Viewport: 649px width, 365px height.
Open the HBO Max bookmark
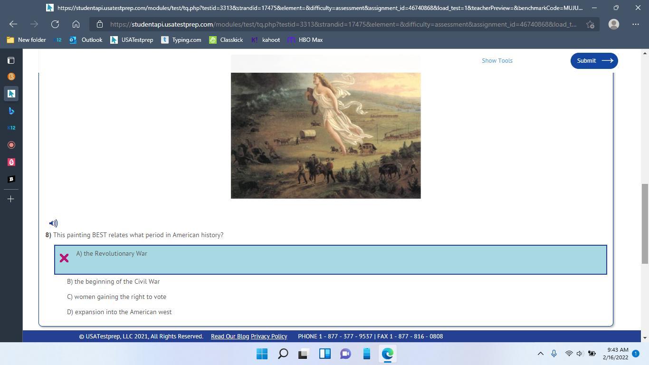305,40
